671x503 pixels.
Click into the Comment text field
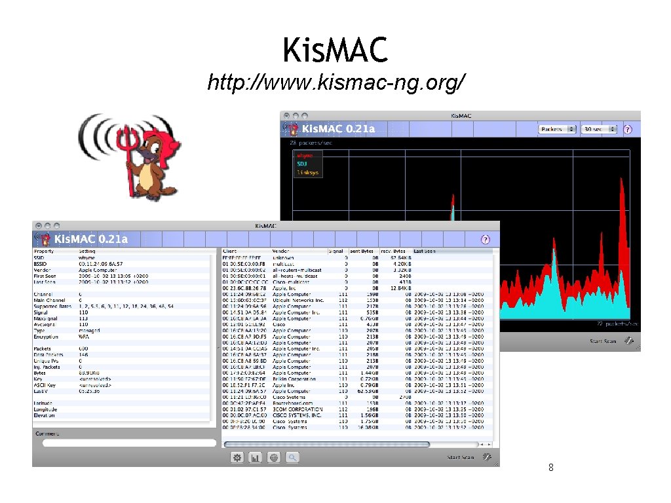point(129,443)
